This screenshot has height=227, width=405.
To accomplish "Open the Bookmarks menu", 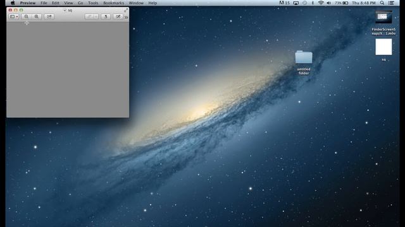I will coord(114,3).
